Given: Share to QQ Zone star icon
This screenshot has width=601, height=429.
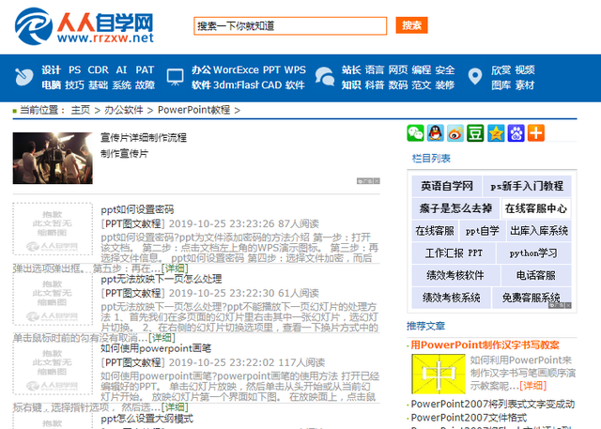Looking at the screenshot, I should tap(496, 133).
